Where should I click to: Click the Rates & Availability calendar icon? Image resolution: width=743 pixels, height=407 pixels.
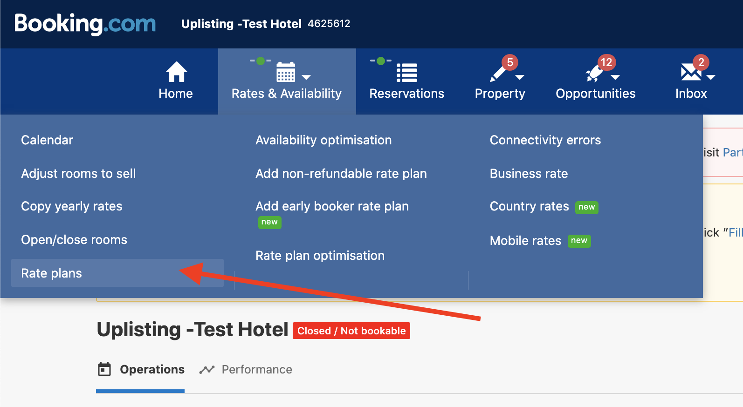pos(286,72)
